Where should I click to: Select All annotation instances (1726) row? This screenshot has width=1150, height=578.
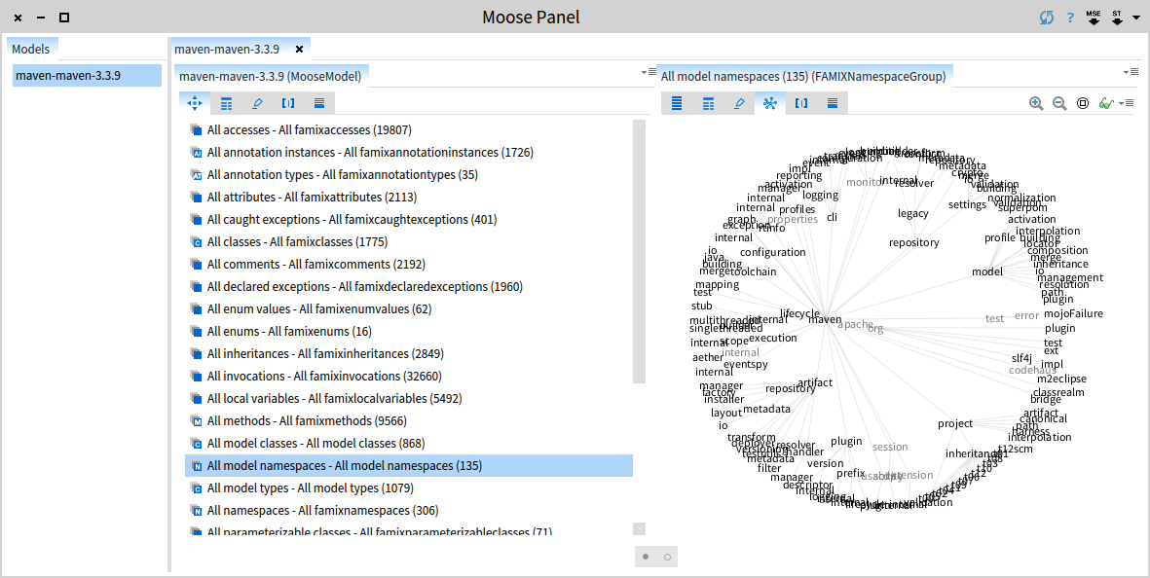click(409, 153)
